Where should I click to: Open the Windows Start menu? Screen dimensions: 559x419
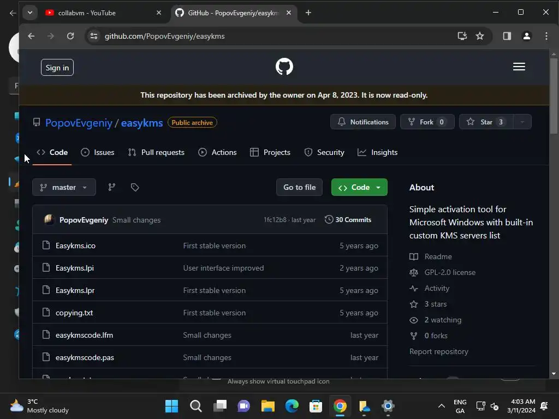171,406
